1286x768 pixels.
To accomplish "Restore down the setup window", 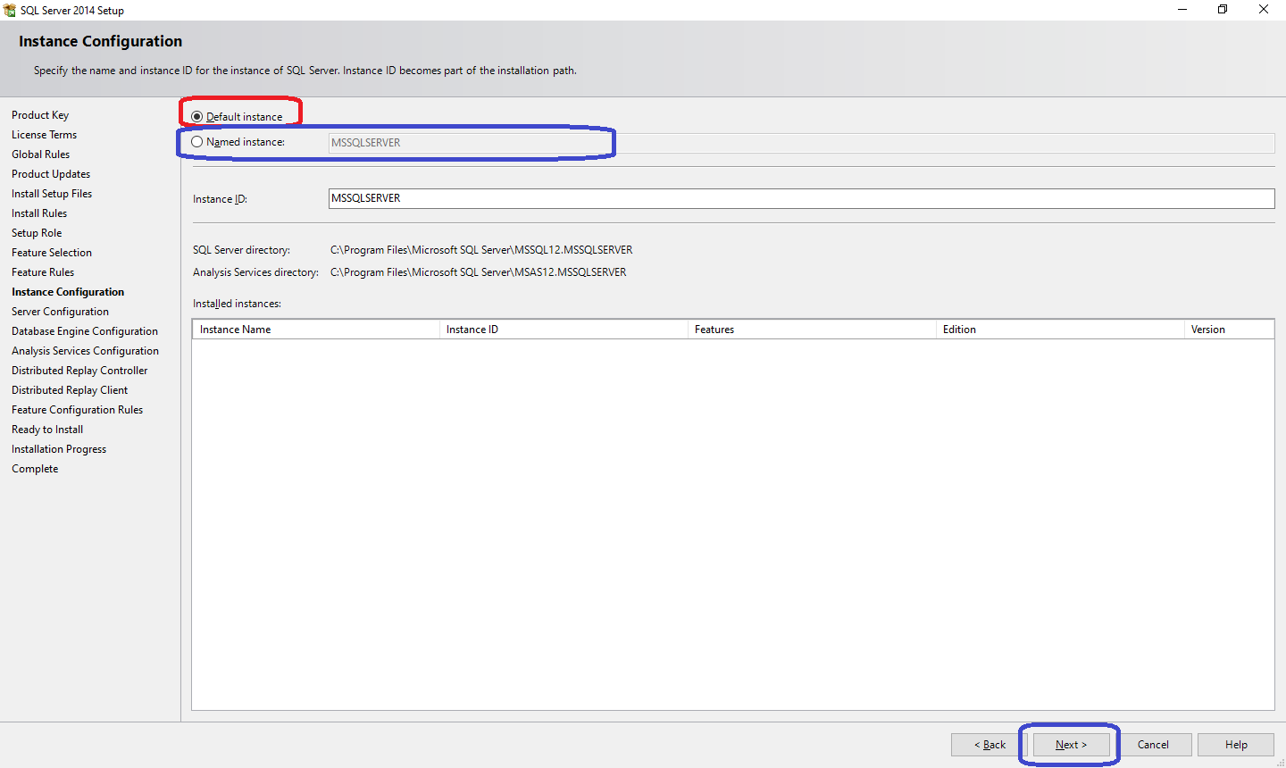I will [x=1223, y=10].
